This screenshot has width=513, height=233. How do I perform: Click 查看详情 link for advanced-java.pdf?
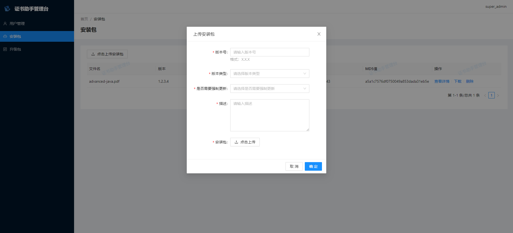coord(442,81)
